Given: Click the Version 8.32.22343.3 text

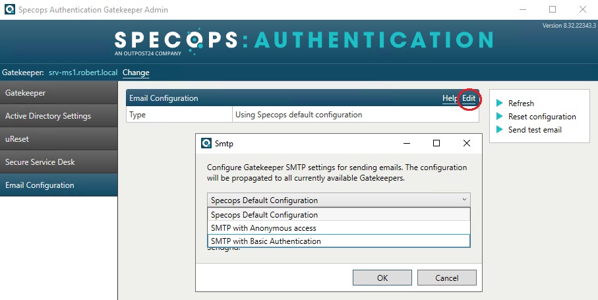Looking at the screenshot, I should point(568,26).
